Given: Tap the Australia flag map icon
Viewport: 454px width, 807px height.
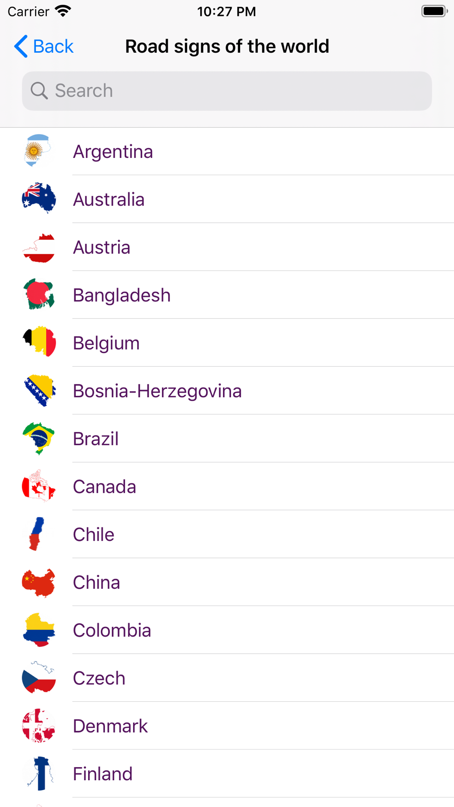Looking at the screenshot, I should pos(39,198).
